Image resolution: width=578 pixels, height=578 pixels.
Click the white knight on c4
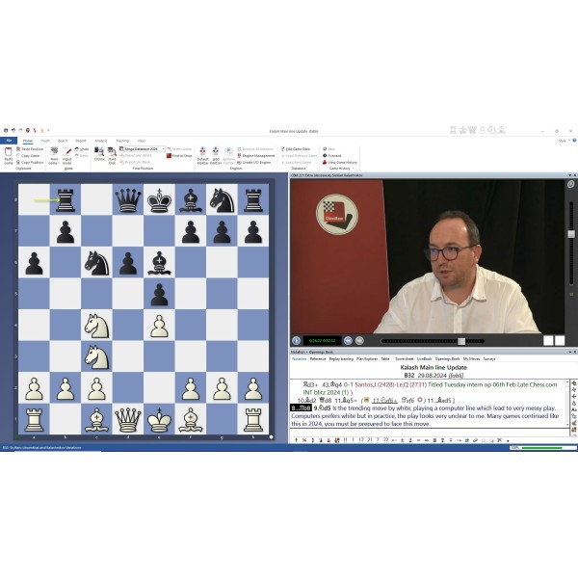click(x=96, y=326)
